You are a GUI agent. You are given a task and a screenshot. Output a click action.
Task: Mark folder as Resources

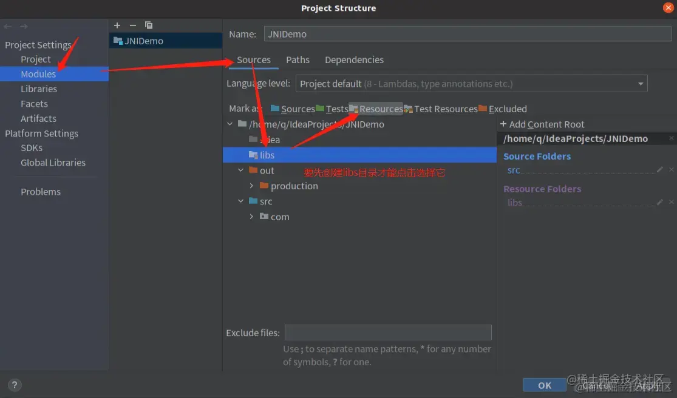(x=376, y=109)
